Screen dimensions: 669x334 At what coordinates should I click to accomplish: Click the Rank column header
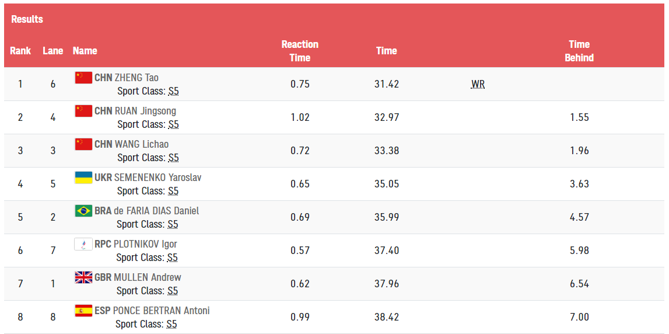point(20,51)
